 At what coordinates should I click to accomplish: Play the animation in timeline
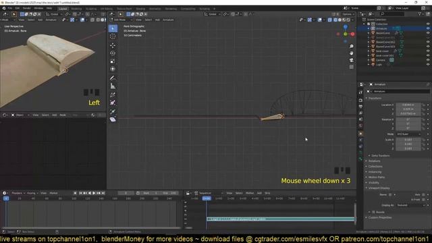click(94, 193)
